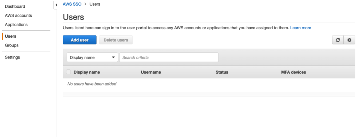This screenshot has width=361, height=137.
Task: Collapse the sidebar with the arrow icon
Action: [x=56, y=5]
